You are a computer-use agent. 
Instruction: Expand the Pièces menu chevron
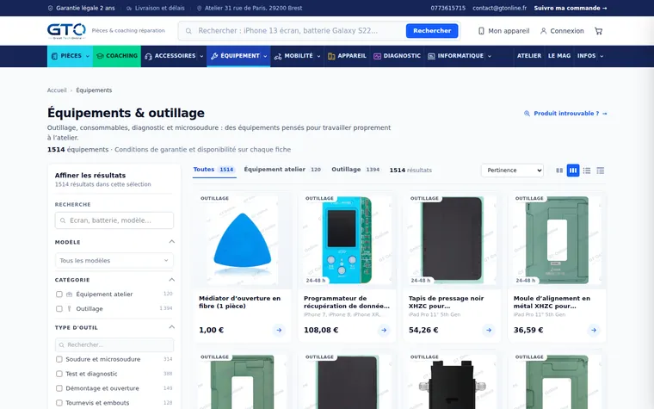(x=88, y=56)
